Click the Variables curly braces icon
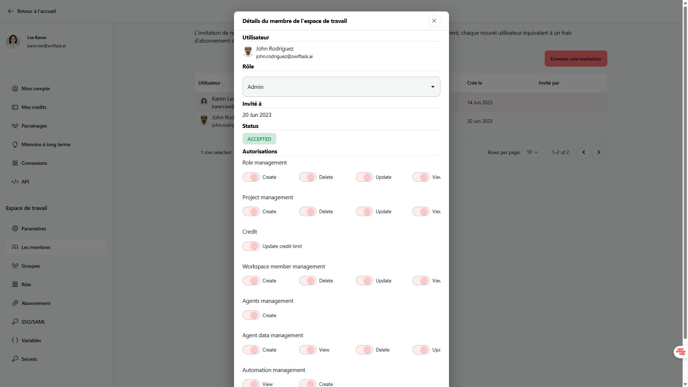 pyautogui.click(x=15, y=340)
